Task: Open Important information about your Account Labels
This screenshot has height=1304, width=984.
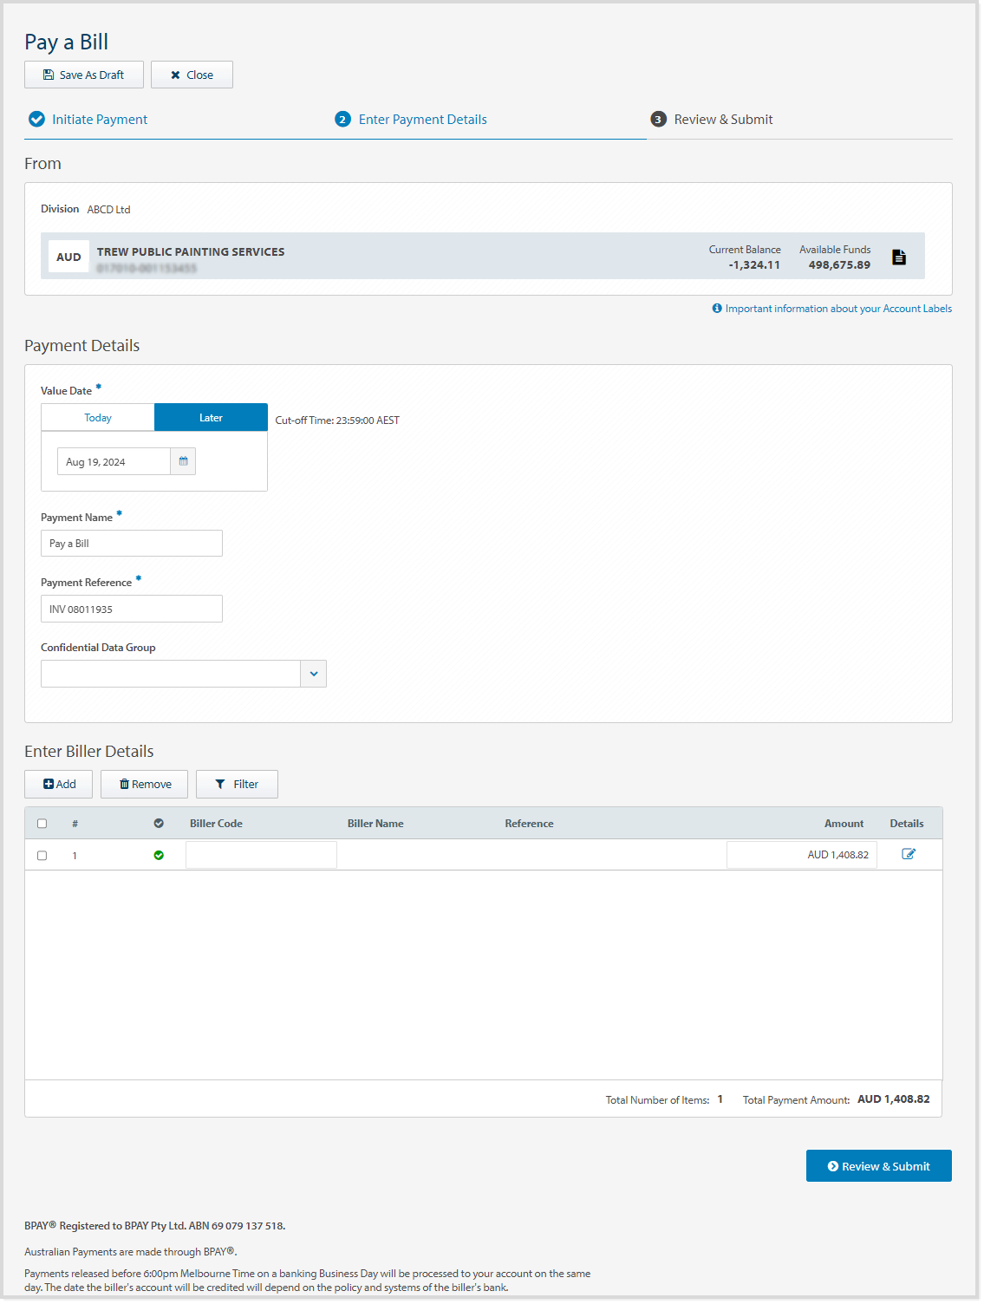Action: pos(837,308)
